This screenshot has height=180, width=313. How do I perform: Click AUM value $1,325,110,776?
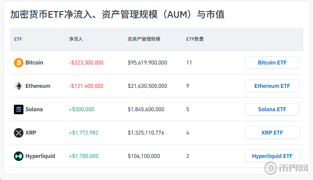click(146, 133)
